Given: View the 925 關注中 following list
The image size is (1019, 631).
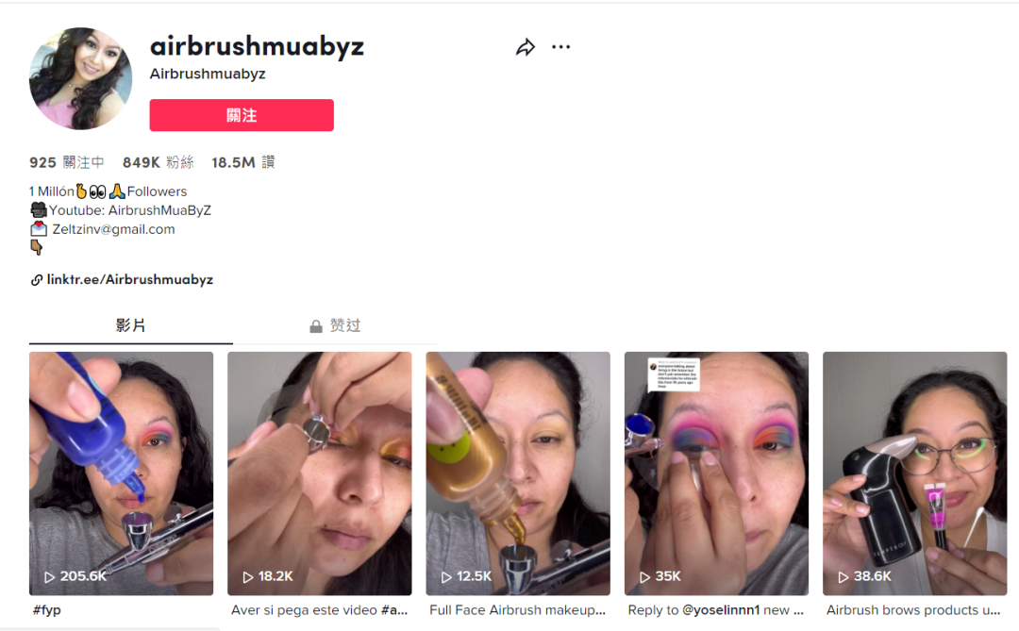Looking at the screenshot, I should pyautogui.click(x=66, y=162).
